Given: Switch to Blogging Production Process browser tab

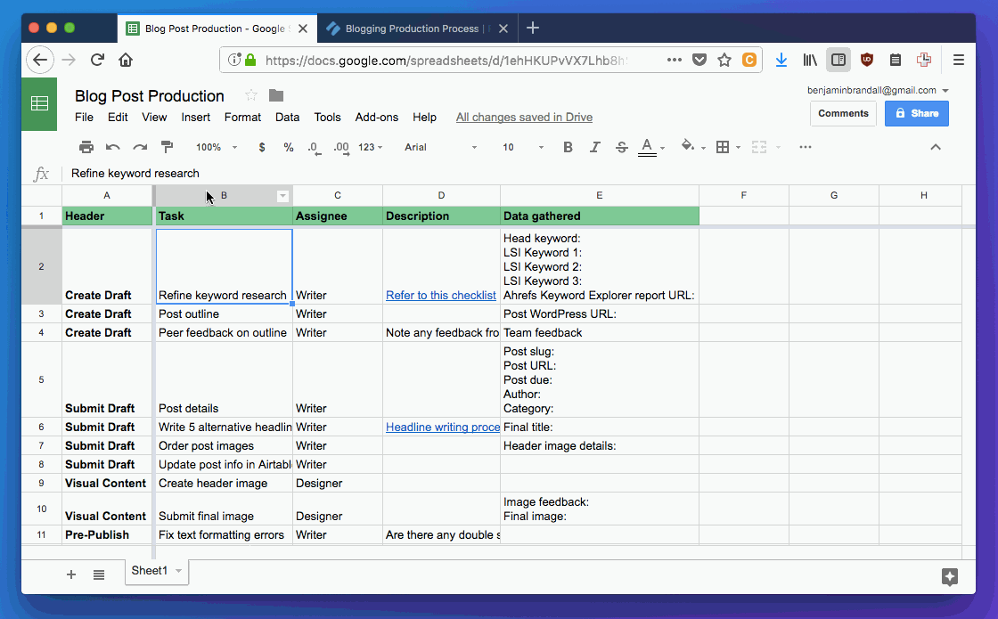Looking at the screenshot, I should [x=411, y=29].
